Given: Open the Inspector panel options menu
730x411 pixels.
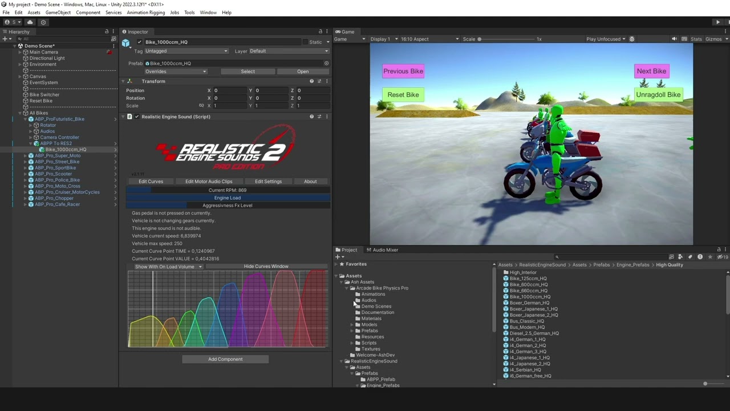Looking at the screenshot, I should tap(327, 31).
